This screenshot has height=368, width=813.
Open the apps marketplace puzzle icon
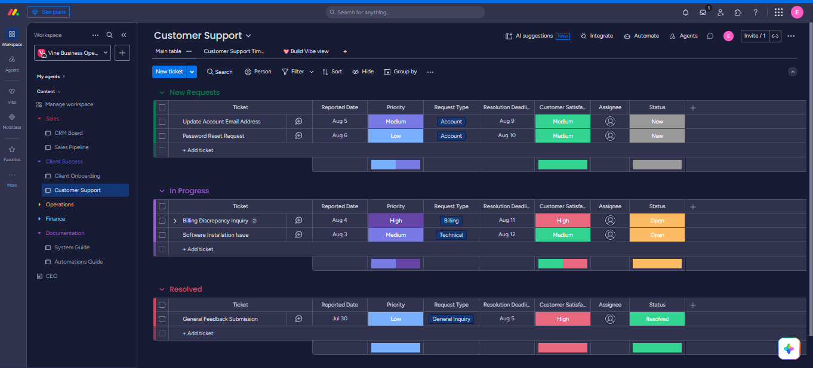738,12
